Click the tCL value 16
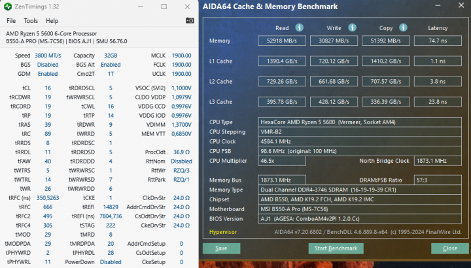Image resolution: width=471 pixels, height=268 pixels. pyautogui.click(x=48, y=88)
